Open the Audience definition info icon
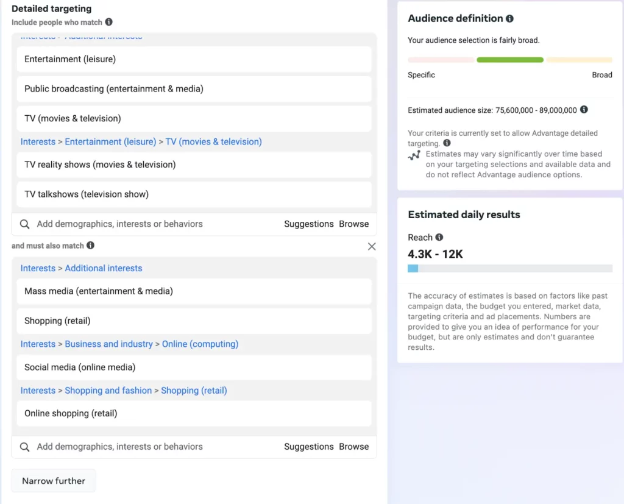Image resolution: width=624 pixels, height=504 pixels. (x=509, y=18)
